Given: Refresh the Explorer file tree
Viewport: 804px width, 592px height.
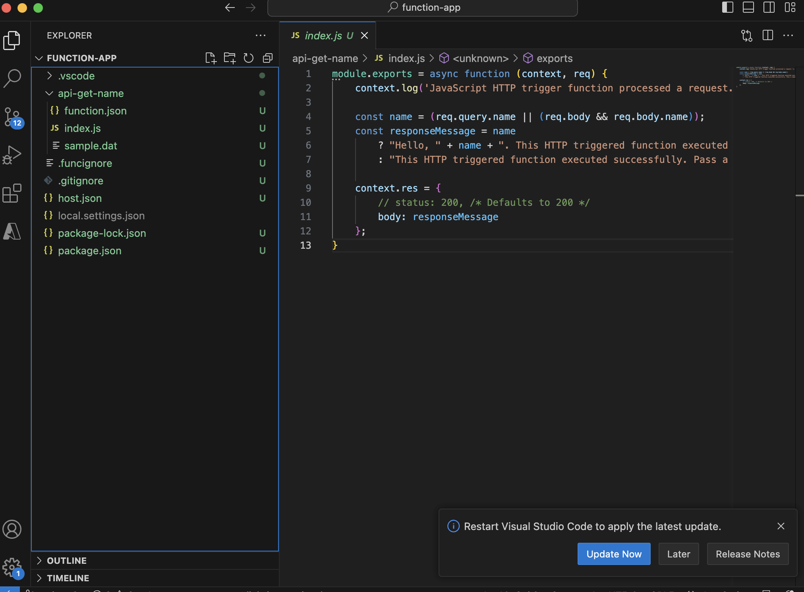Looking at the screenshot, I should pyautogui.click(x=249, y=58).
